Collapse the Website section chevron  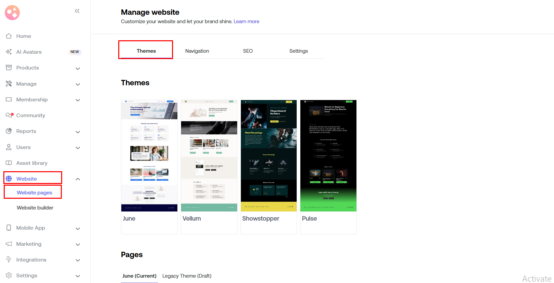tap(78, 179)
